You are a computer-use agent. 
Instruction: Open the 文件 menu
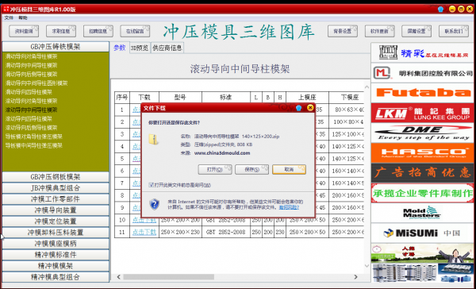[x=9, y=18]
